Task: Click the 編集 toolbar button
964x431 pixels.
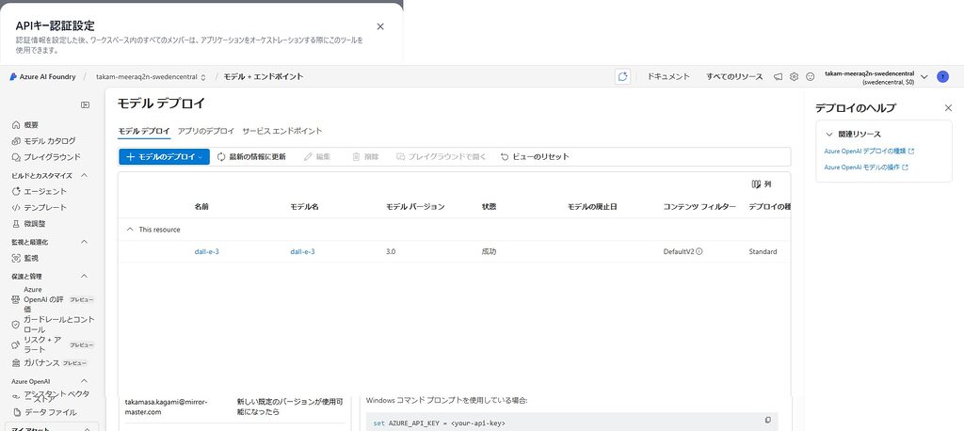Action: 318,157
